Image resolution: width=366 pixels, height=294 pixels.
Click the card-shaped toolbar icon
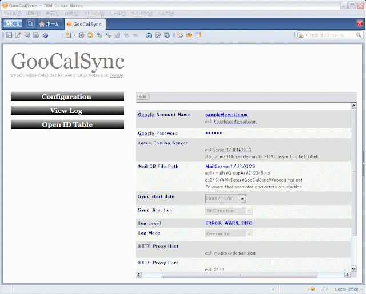[x=36, y=35]
